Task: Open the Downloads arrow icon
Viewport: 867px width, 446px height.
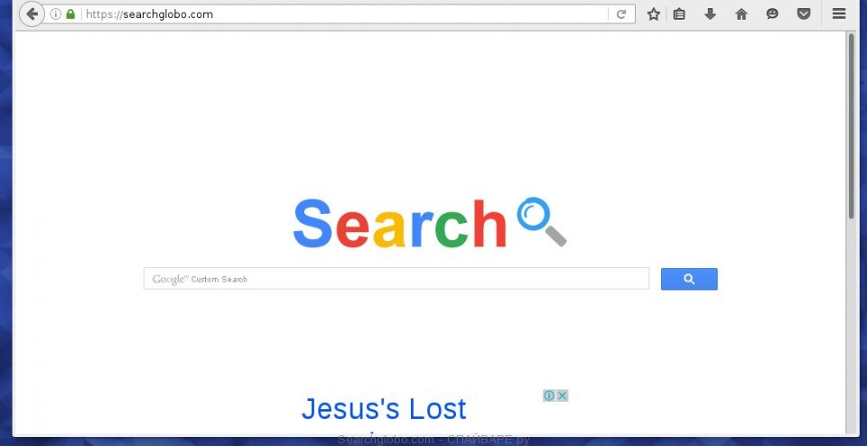Action: pyautogui.click(x=711, y=14)
